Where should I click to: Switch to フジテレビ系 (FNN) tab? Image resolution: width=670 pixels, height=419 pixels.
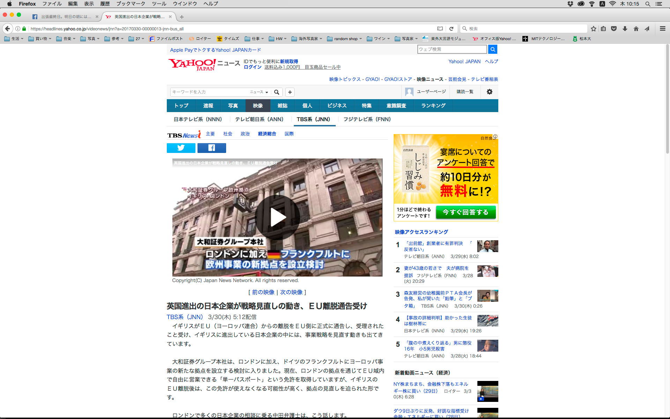[x=367, y=119]
